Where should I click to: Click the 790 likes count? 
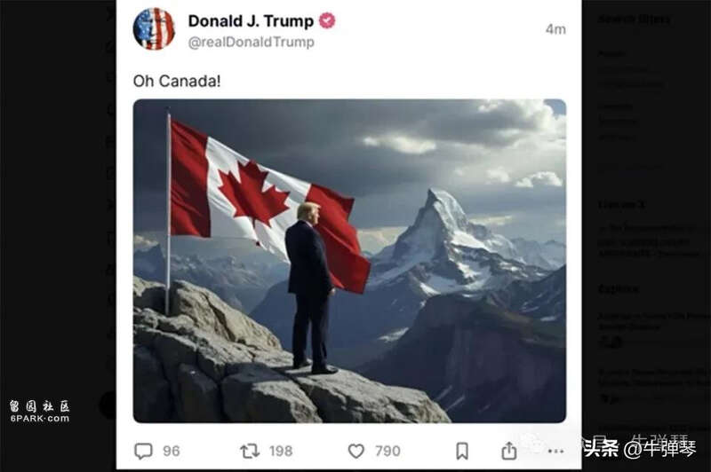(387, 451)
